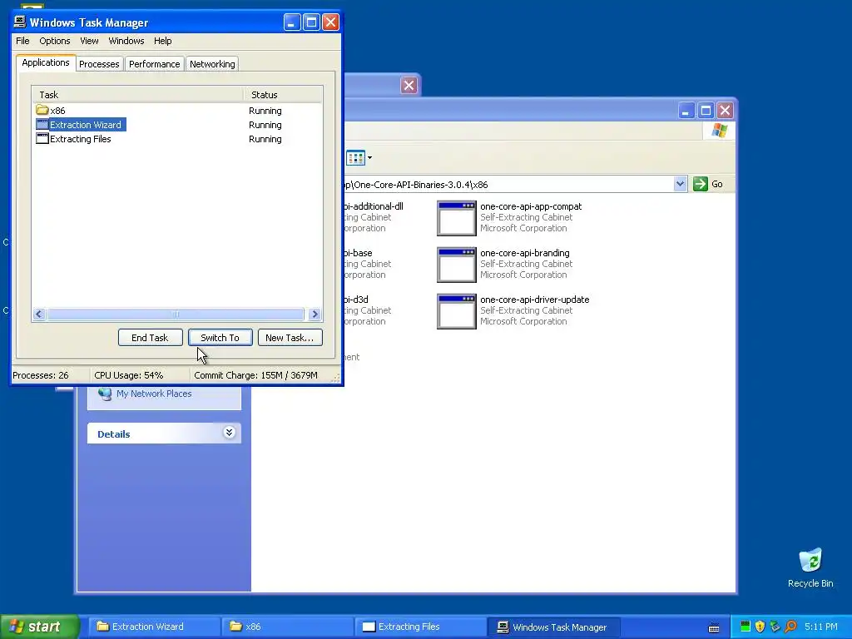Click the Switch To button
The height and width of the screenshot is (639, 852).
tap(220, 338)
